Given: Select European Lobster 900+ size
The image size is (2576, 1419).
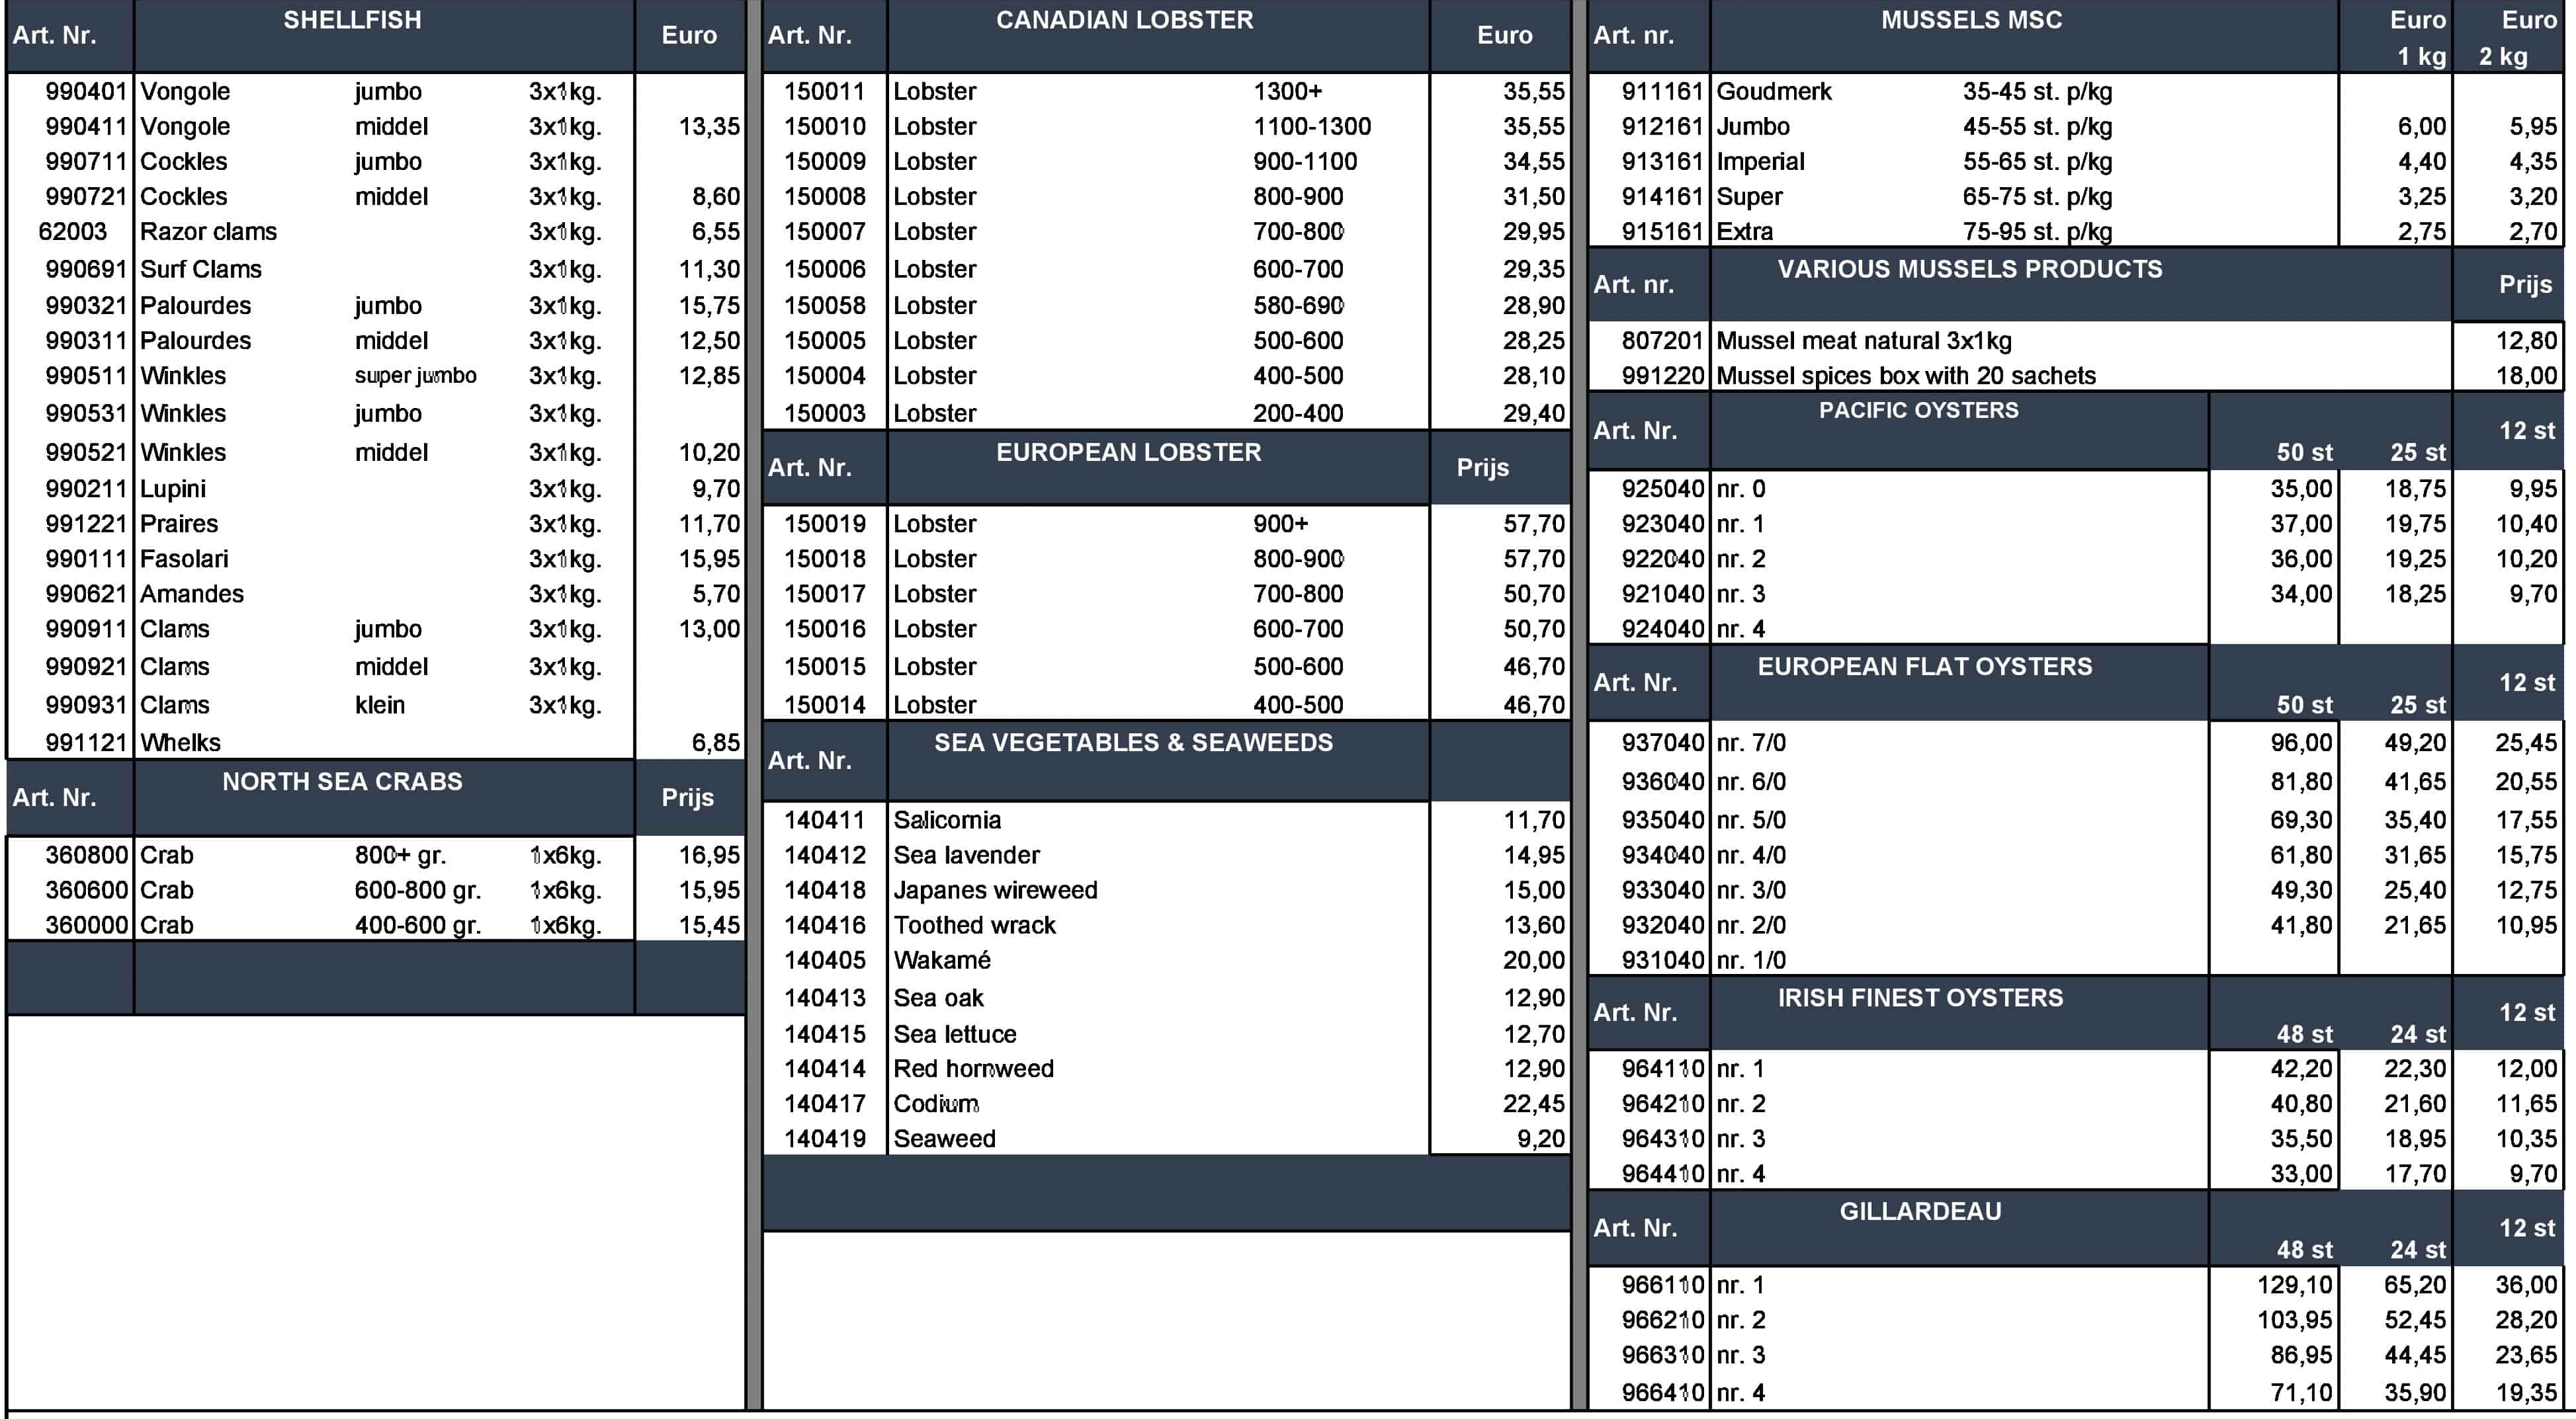Looking at the screenshot, I should (x=1280, y=524).
